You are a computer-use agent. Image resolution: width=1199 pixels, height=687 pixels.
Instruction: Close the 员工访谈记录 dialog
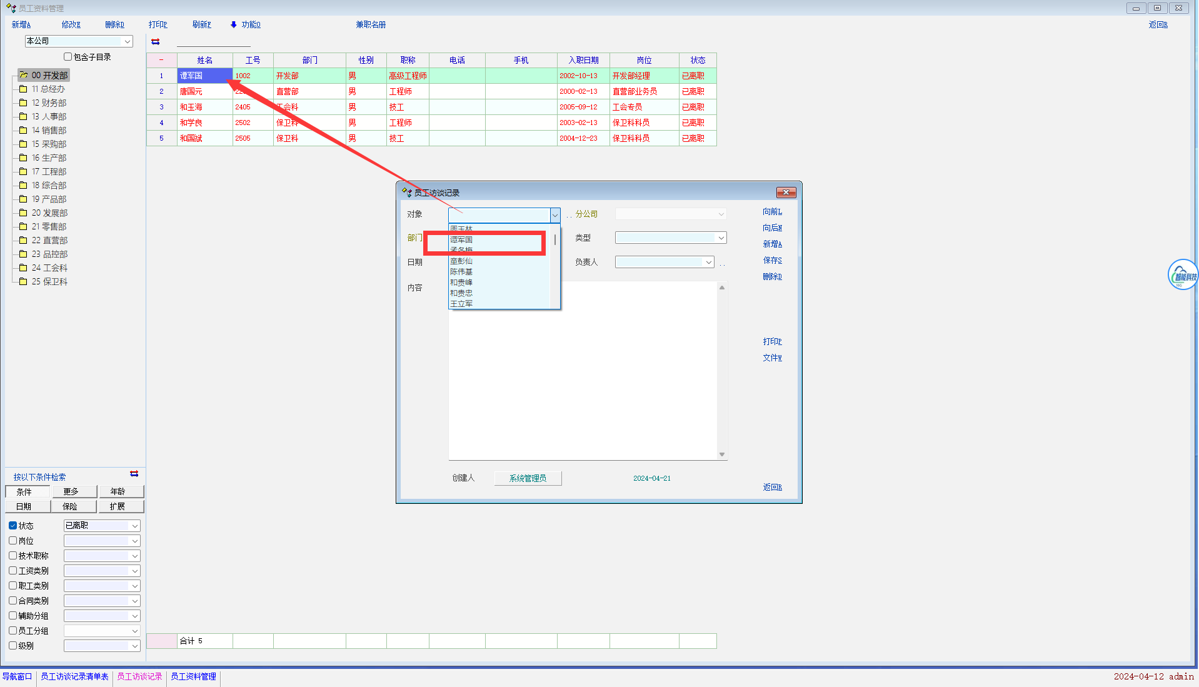786,193
